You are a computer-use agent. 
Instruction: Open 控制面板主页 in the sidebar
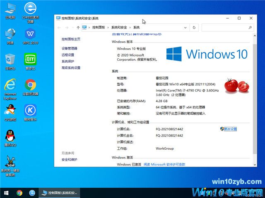coord(71,39)
